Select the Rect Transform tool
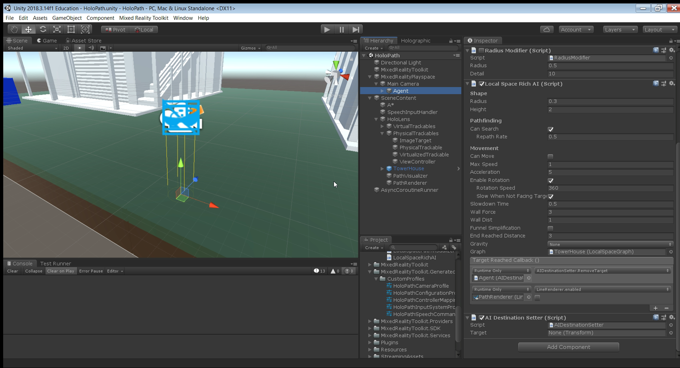Screen dimensions: 680x368 click(71, 29)
